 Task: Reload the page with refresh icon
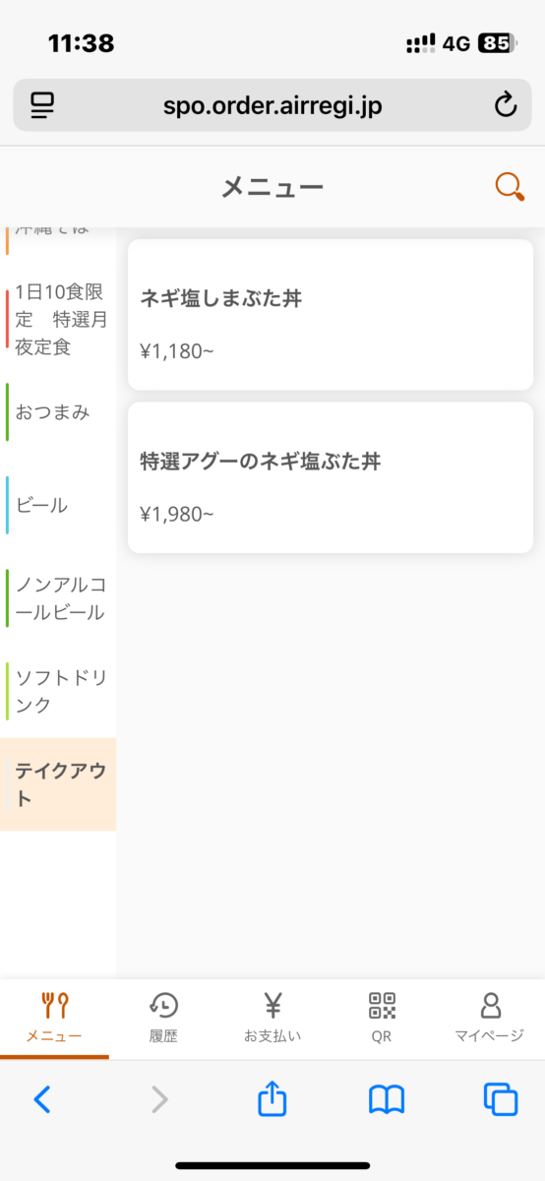(x=505, y=105)
